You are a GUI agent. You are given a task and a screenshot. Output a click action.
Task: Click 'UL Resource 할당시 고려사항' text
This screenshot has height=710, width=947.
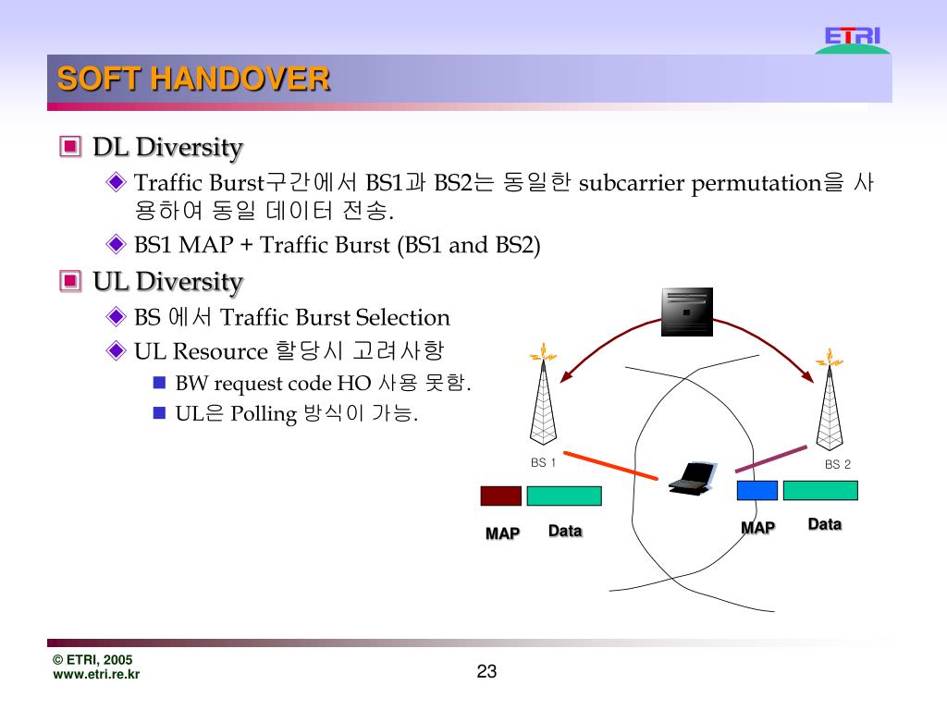[x=289, y=350]
